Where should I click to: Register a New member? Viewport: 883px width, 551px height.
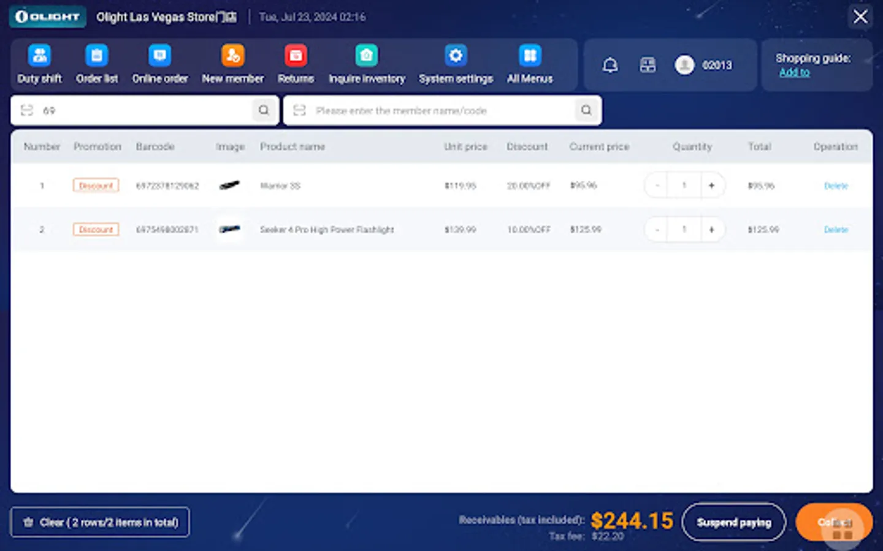click(x=233, y=64)
